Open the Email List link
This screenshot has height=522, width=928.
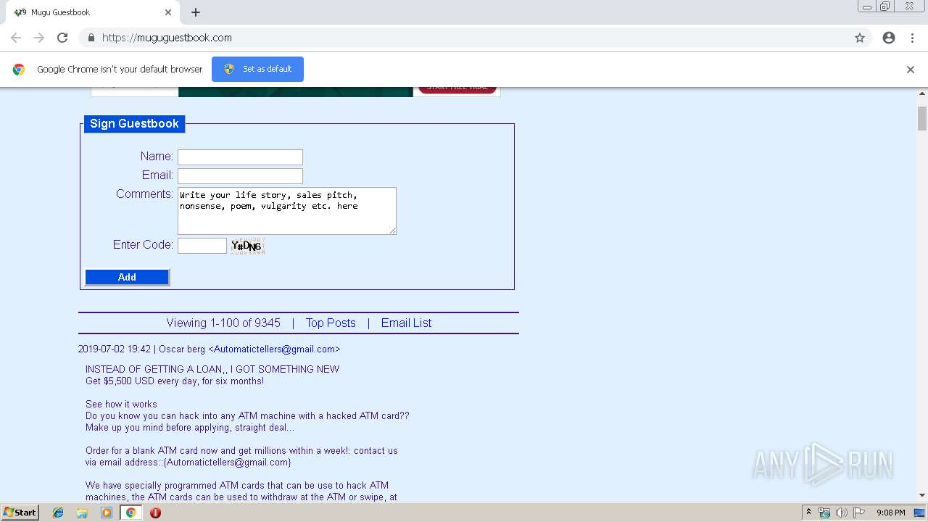click(x=406, y=323)
